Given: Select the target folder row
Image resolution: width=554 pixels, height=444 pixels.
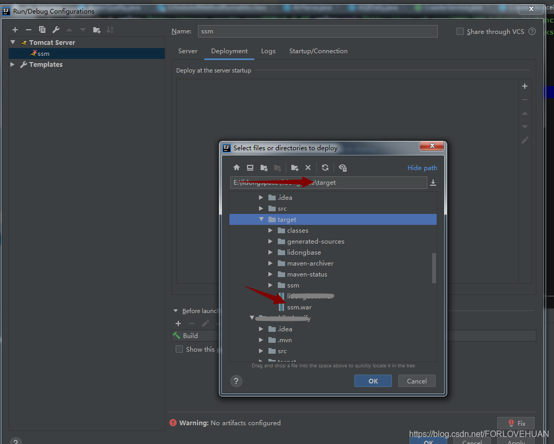Looking at the screenshot, I should coord(333,219).
